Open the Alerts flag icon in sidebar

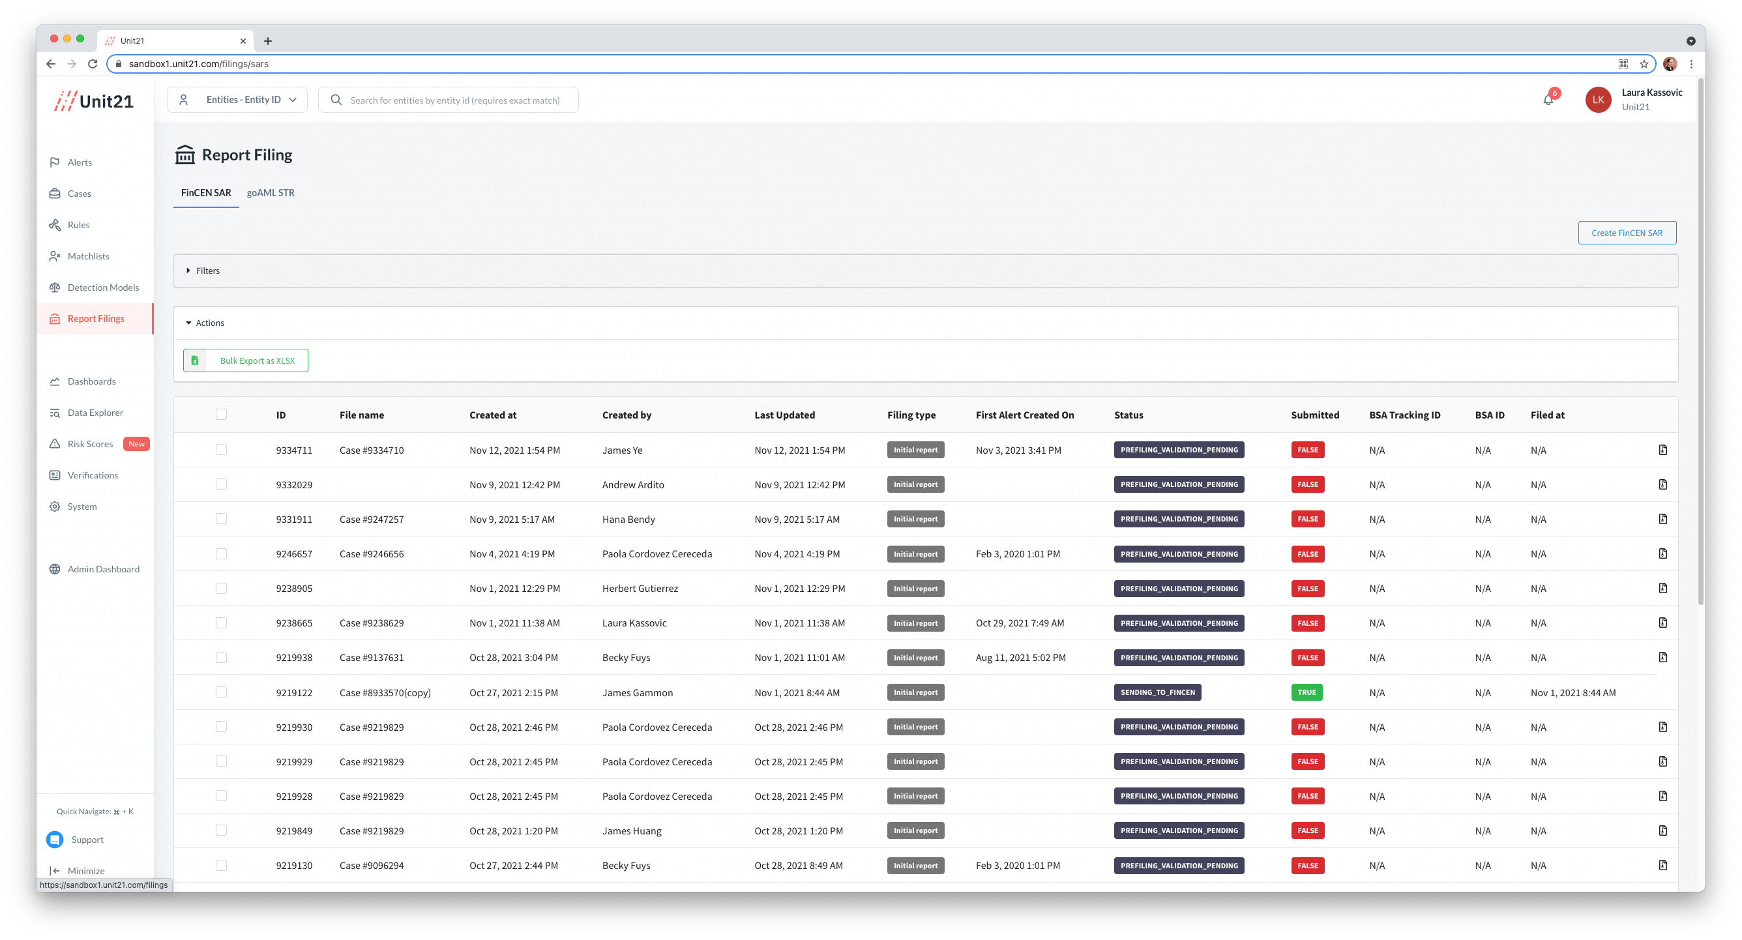pyautogui.click(x=55, y=162)
